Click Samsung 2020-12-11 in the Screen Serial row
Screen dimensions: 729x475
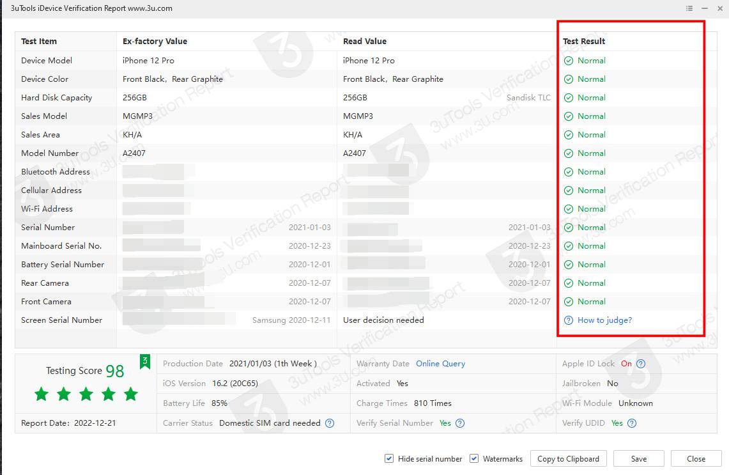point(291,320)
